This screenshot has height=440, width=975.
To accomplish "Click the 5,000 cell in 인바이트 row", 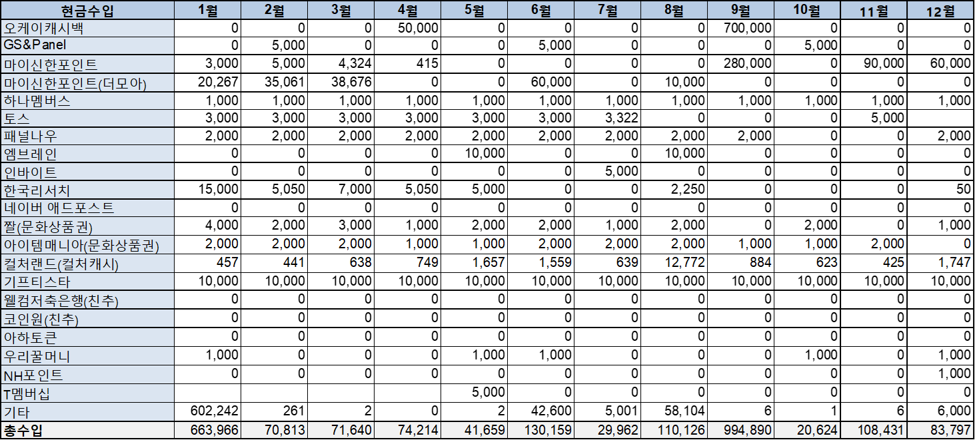I will [607, 172].
